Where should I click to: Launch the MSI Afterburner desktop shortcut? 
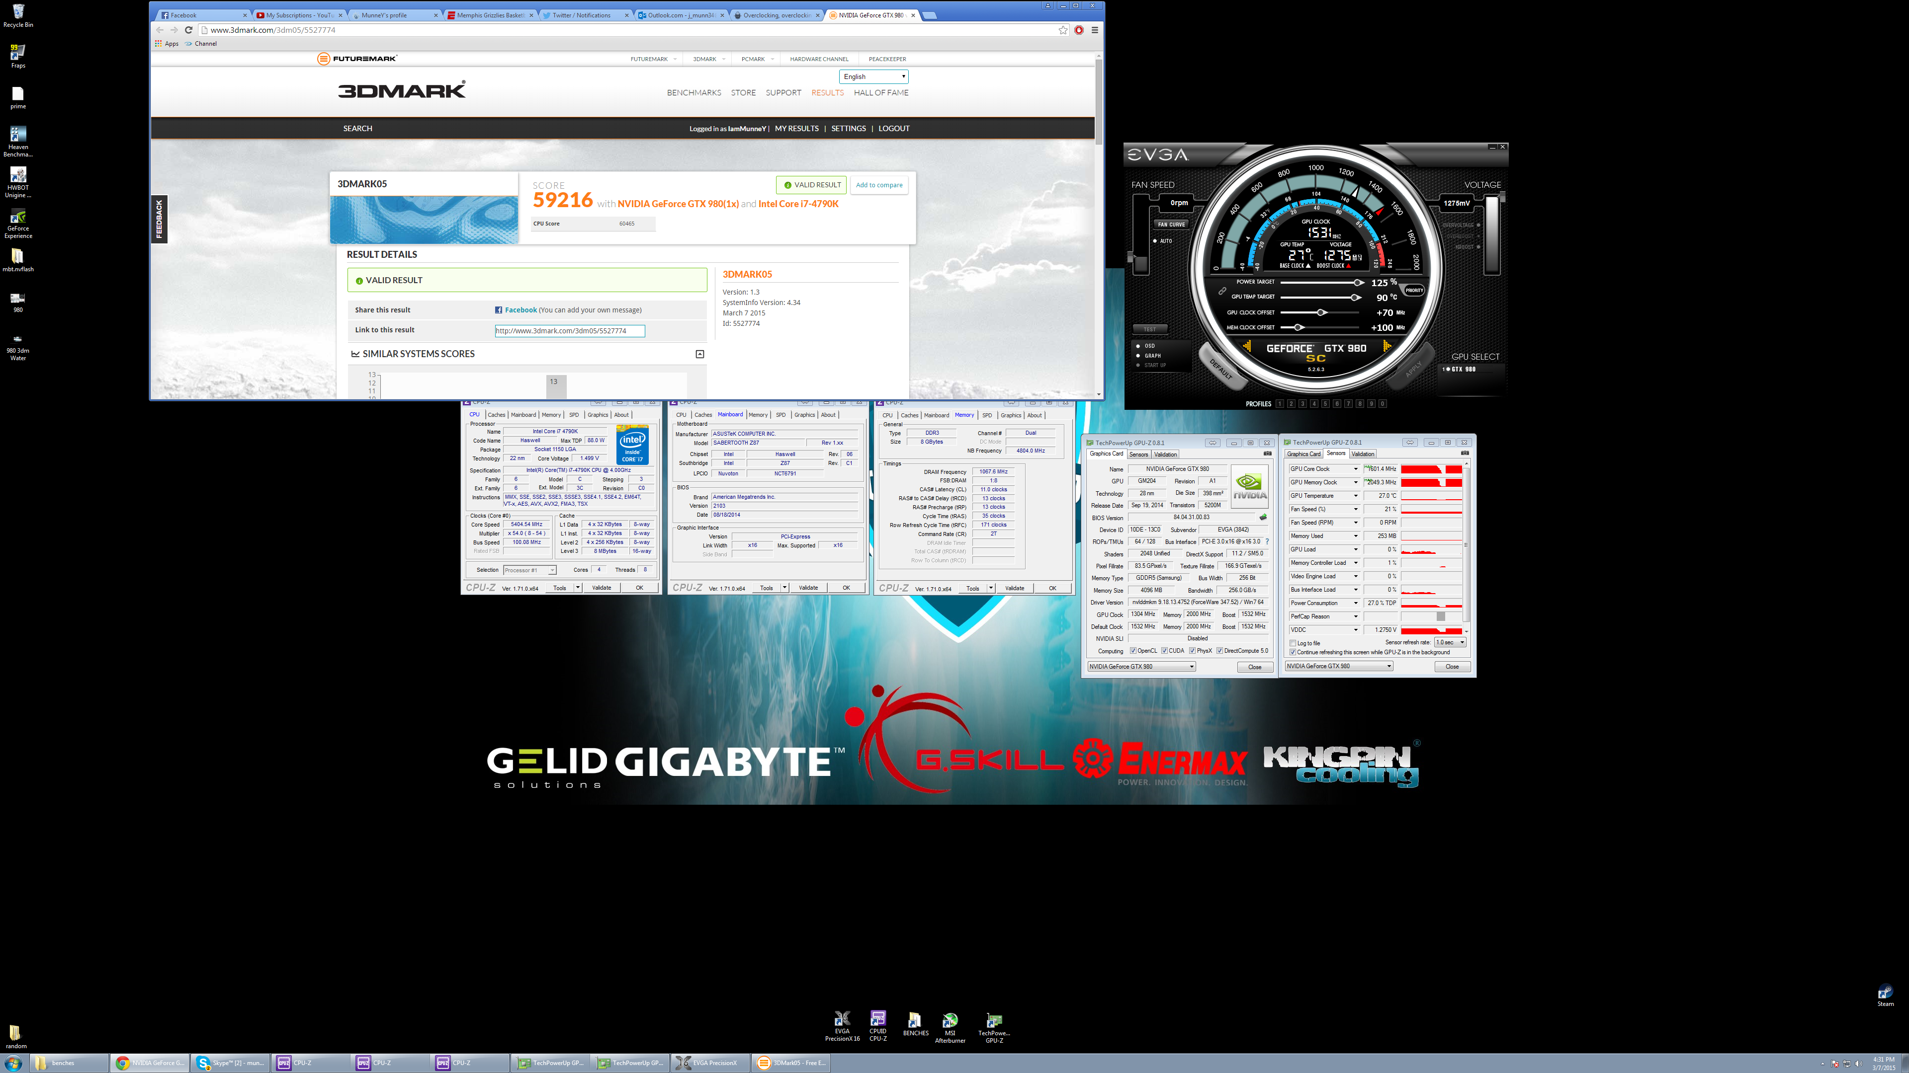click(x=950, y=1027)
